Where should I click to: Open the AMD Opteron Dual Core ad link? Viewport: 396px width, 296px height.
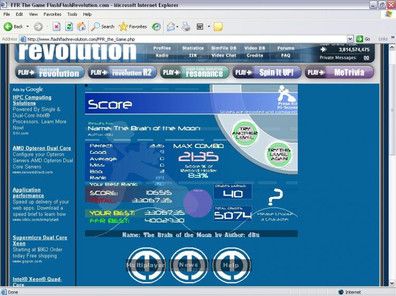tap(42, 148)
